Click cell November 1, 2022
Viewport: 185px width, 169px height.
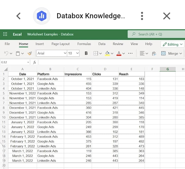(23, 93)
